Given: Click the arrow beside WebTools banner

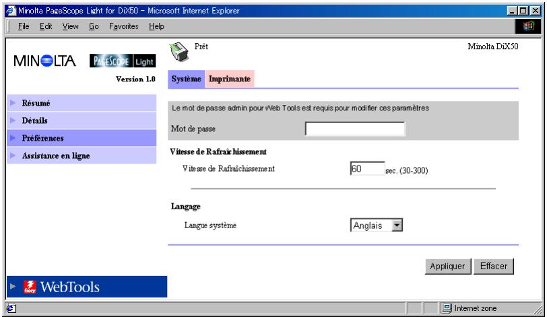Looking at the screenshot, I should pos(13,286).
